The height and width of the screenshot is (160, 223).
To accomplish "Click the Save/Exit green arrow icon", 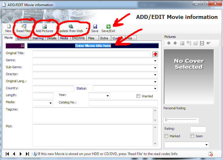I will (108, 27).
